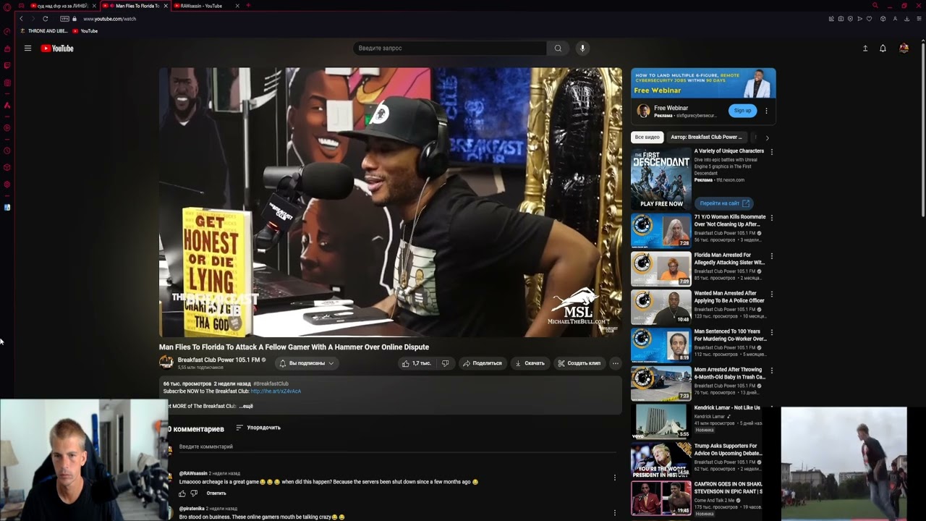
Task: Open the Breakfast Club Power 105.1 FM channel
Action: click(218, 360)
